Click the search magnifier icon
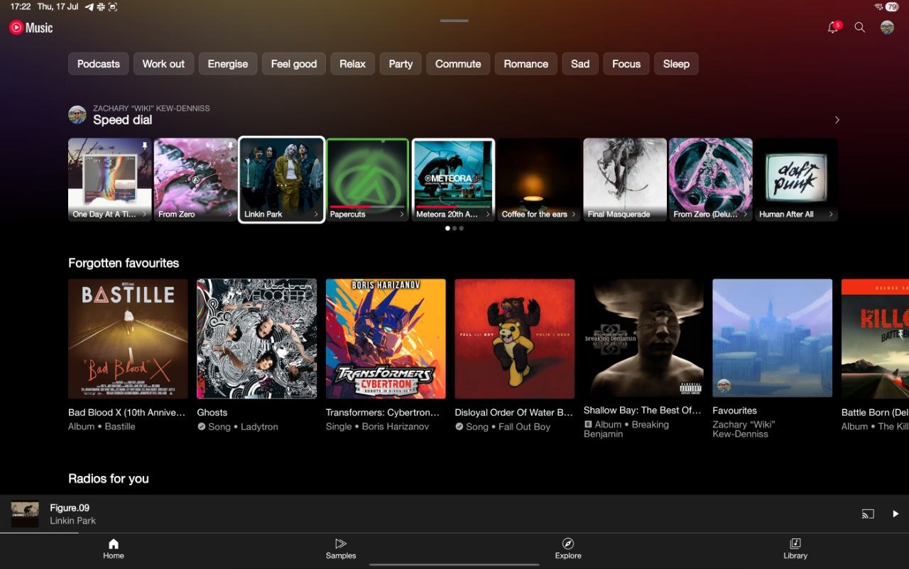The height and width of the screenshot is (569, 909). pyautogui.click(x=859, y=28)
